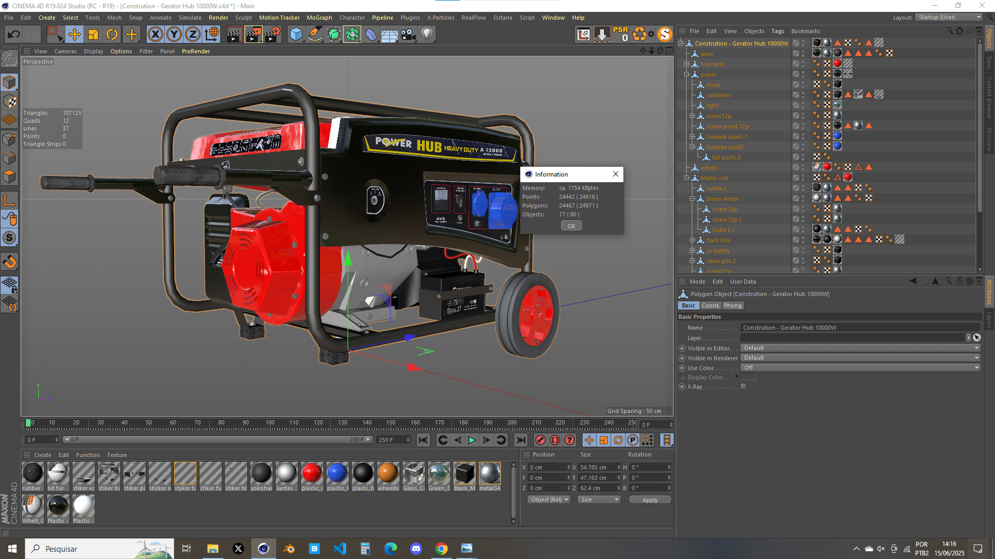The image size is (995, 559).
Task: Open Edit Render Settings
Action: (x=273, y=35)
